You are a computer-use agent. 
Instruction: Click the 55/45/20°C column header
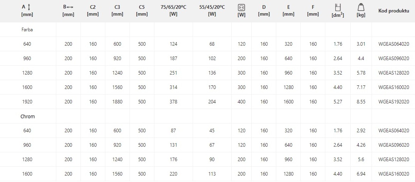(x=212, y=10)
